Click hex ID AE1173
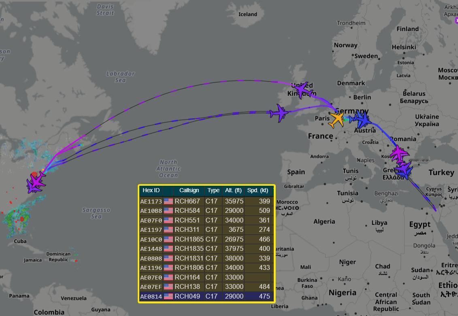The height and width of the screenshot is (316, 458). [151, 201]
